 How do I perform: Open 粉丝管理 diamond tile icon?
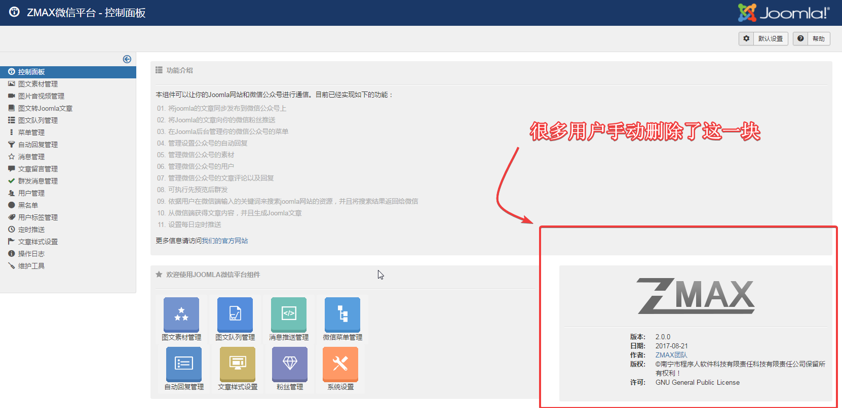pyautogui.click(x=290, y=364)
